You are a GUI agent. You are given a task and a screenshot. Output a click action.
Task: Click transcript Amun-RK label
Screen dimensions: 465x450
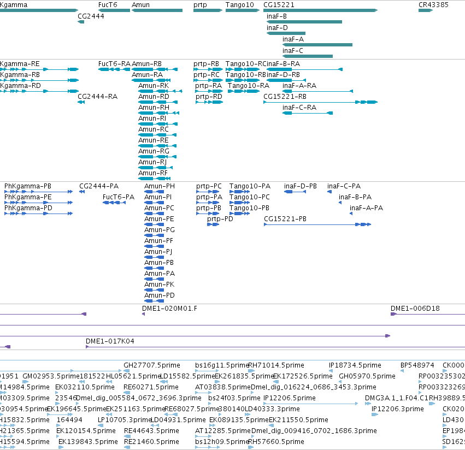154,86
